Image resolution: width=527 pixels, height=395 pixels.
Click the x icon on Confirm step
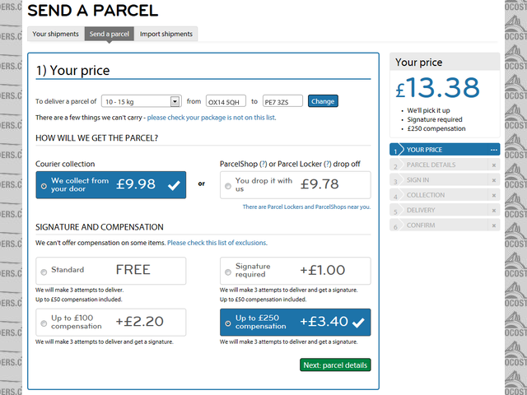(493, 225)
